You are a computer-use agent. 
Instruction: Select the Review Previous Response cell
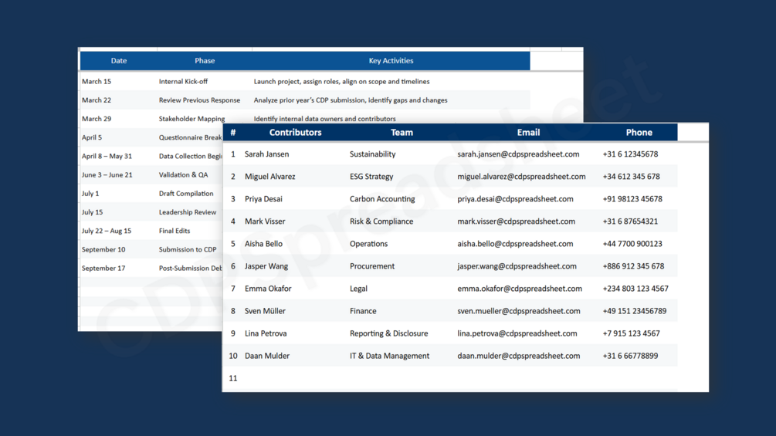click(199, 100)
